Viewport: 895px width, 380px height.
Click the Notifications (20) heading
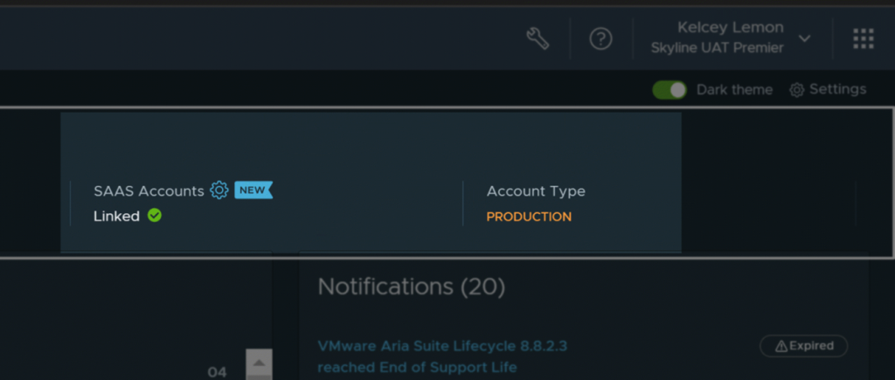411,286
